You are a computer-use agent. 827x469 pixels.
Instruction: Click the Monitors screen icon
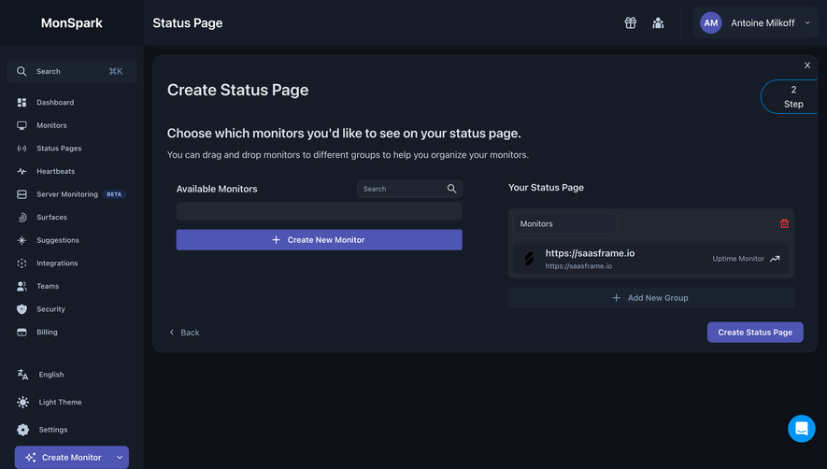21,125
